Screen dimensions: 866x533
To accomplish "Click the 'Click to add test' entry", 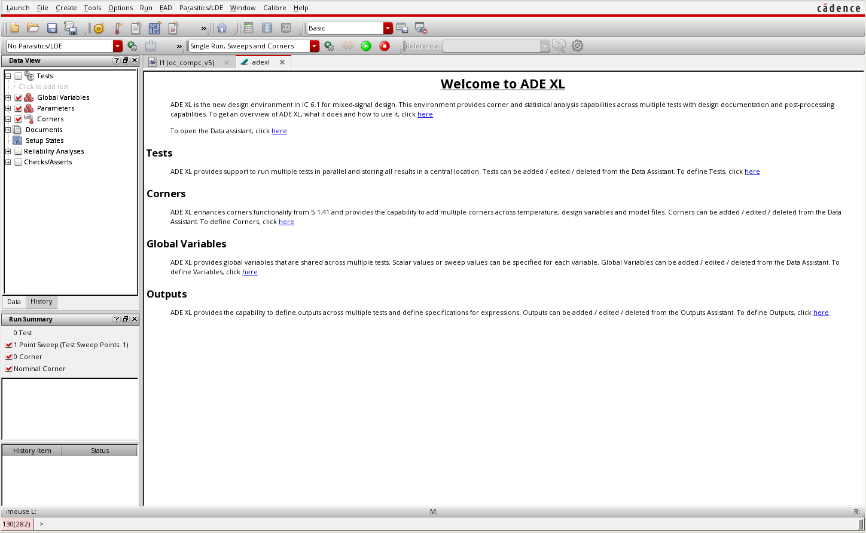I will coord(44,87).
